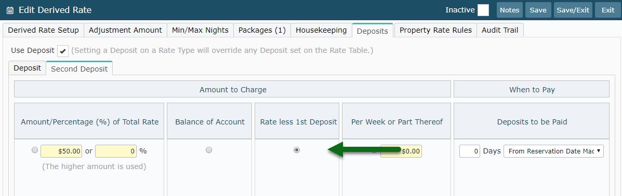Open the Packages (1) tab
Viewport: 622px width, 196px height.
coord(262,30)
